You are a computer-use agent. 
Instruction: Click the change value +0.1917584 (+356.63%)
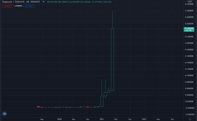click(101, 2)
